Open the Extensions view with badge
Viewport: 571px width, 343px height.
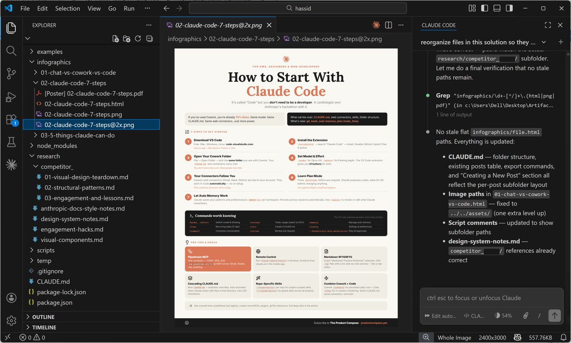point(11,119)
